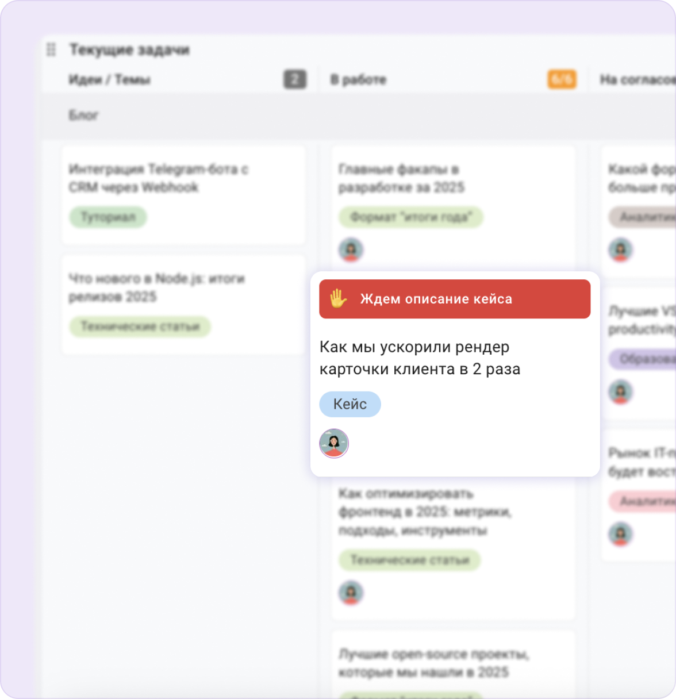Collapse the Блог swimlane row

(x=84, y=116)
